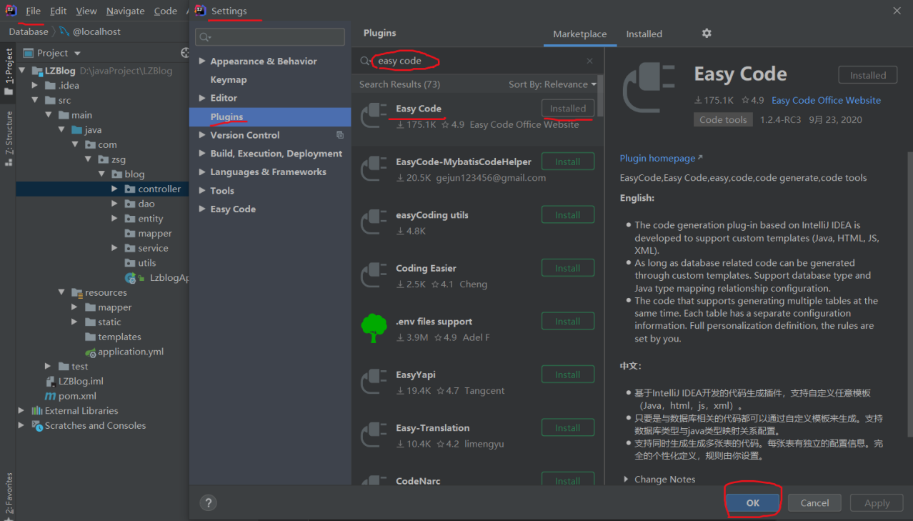Expand the Easy Code settings section

point(202,209)
